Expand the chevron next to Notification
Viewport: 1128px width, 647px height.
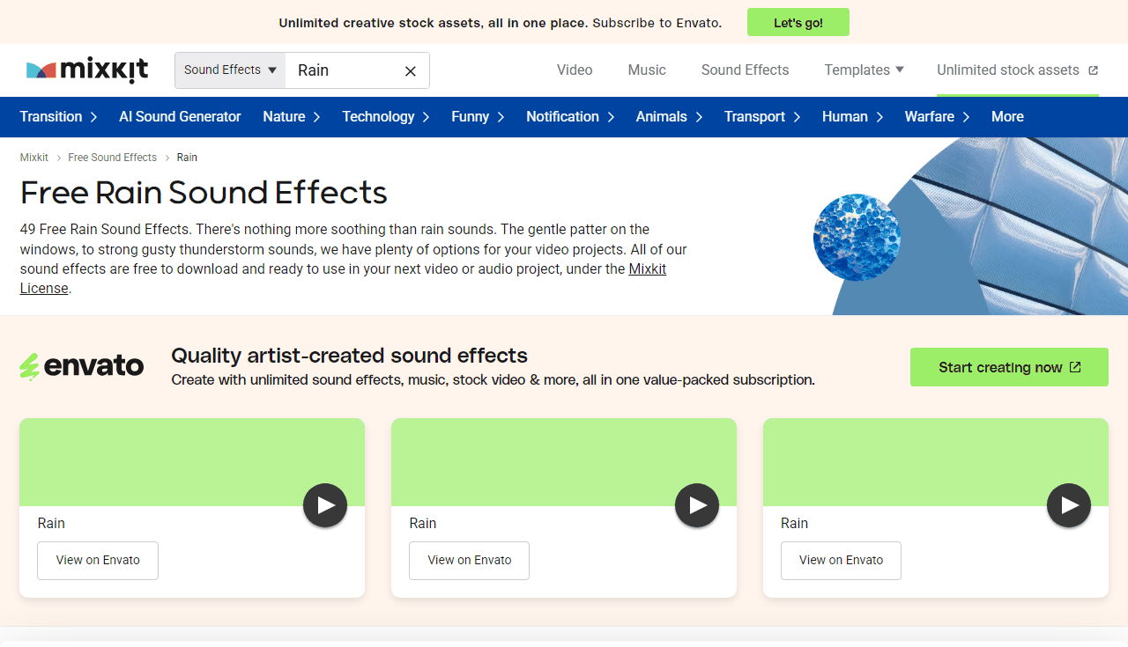click(610, 117)
